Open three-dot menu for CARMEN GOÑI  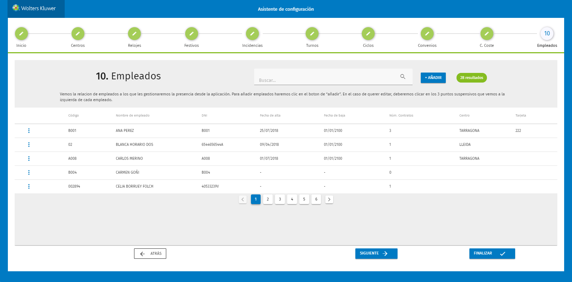pos(29,172)
